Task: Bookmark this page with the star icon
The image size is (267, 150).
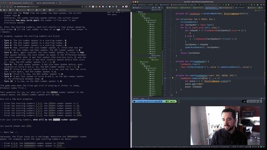Action: (82, 7)
